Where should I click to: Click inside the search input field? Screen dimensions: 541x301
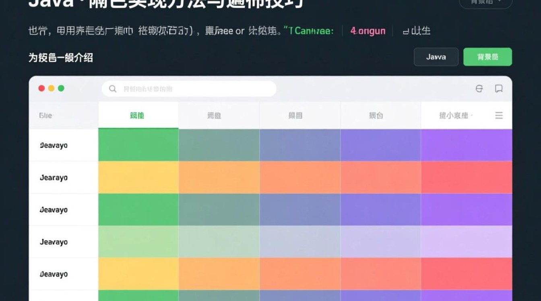point(189,89)
